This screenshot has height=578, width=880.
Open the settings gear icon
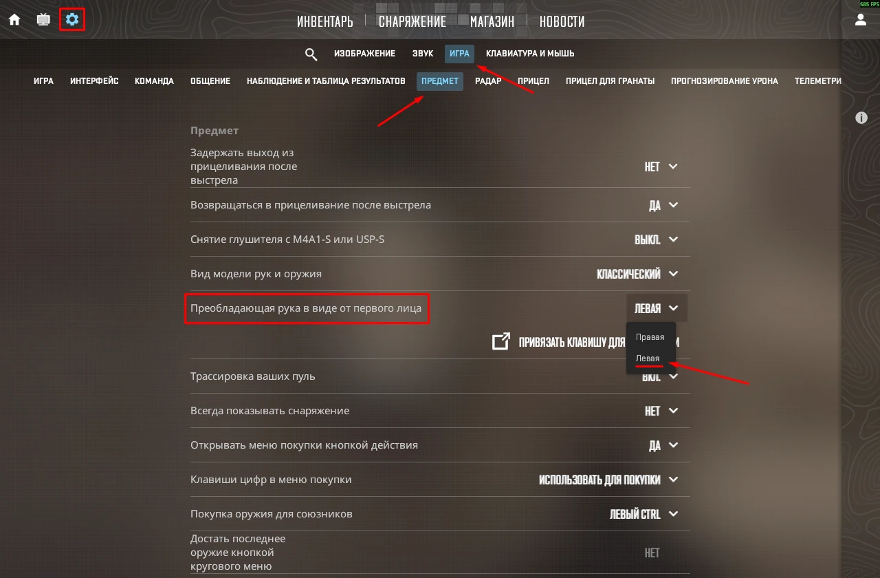(72, 19)
